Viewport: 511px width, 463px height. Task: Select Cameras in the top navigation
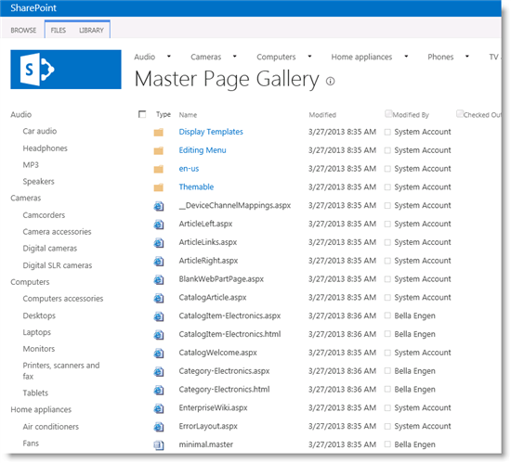(x=206, y=57)
